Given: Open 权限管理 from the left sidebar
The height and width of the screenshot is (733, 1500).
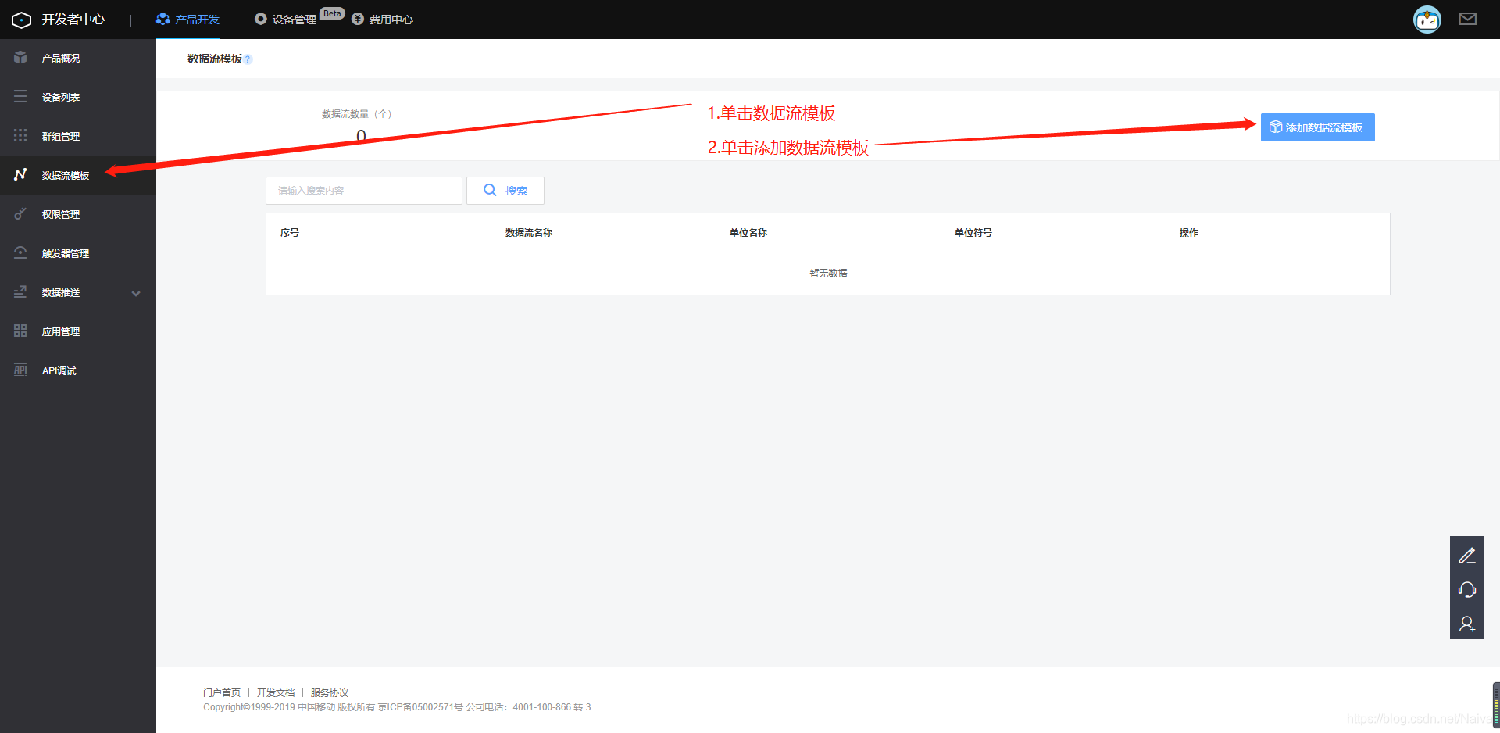Looking at the screenshot, I should tap(20, 213).
